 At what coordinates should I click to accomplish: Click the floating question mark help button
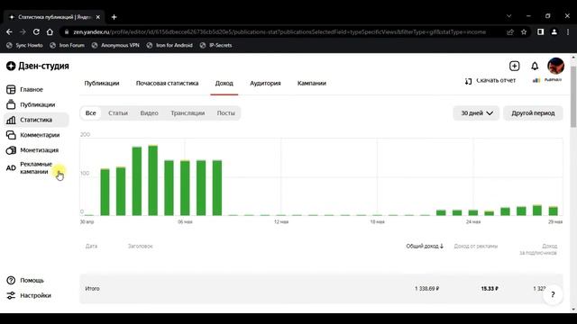point(553,294)
